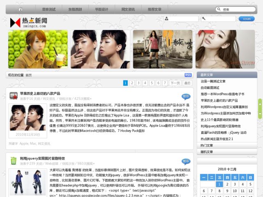Open sidebar link 苹果历史上最烂的八款产品

[219, 101]
